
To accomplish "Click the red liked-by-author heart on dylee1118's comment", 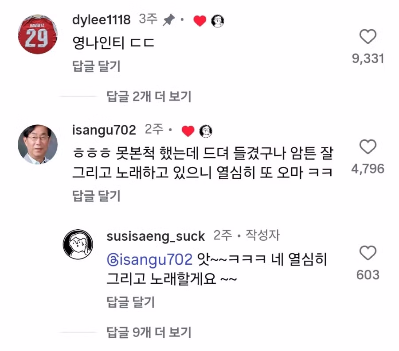I will [199, 20].
